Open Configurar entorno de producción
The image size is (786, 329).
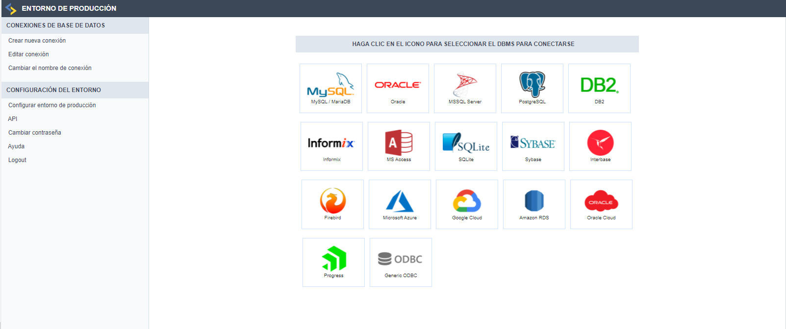[52, 105]
